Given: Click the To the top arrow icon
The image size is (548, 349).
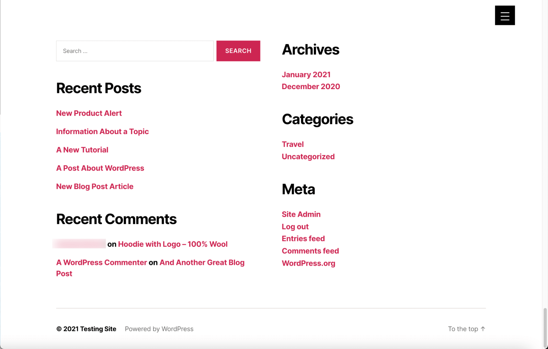Looking at the screenshot, I should (x=484, y=329).
